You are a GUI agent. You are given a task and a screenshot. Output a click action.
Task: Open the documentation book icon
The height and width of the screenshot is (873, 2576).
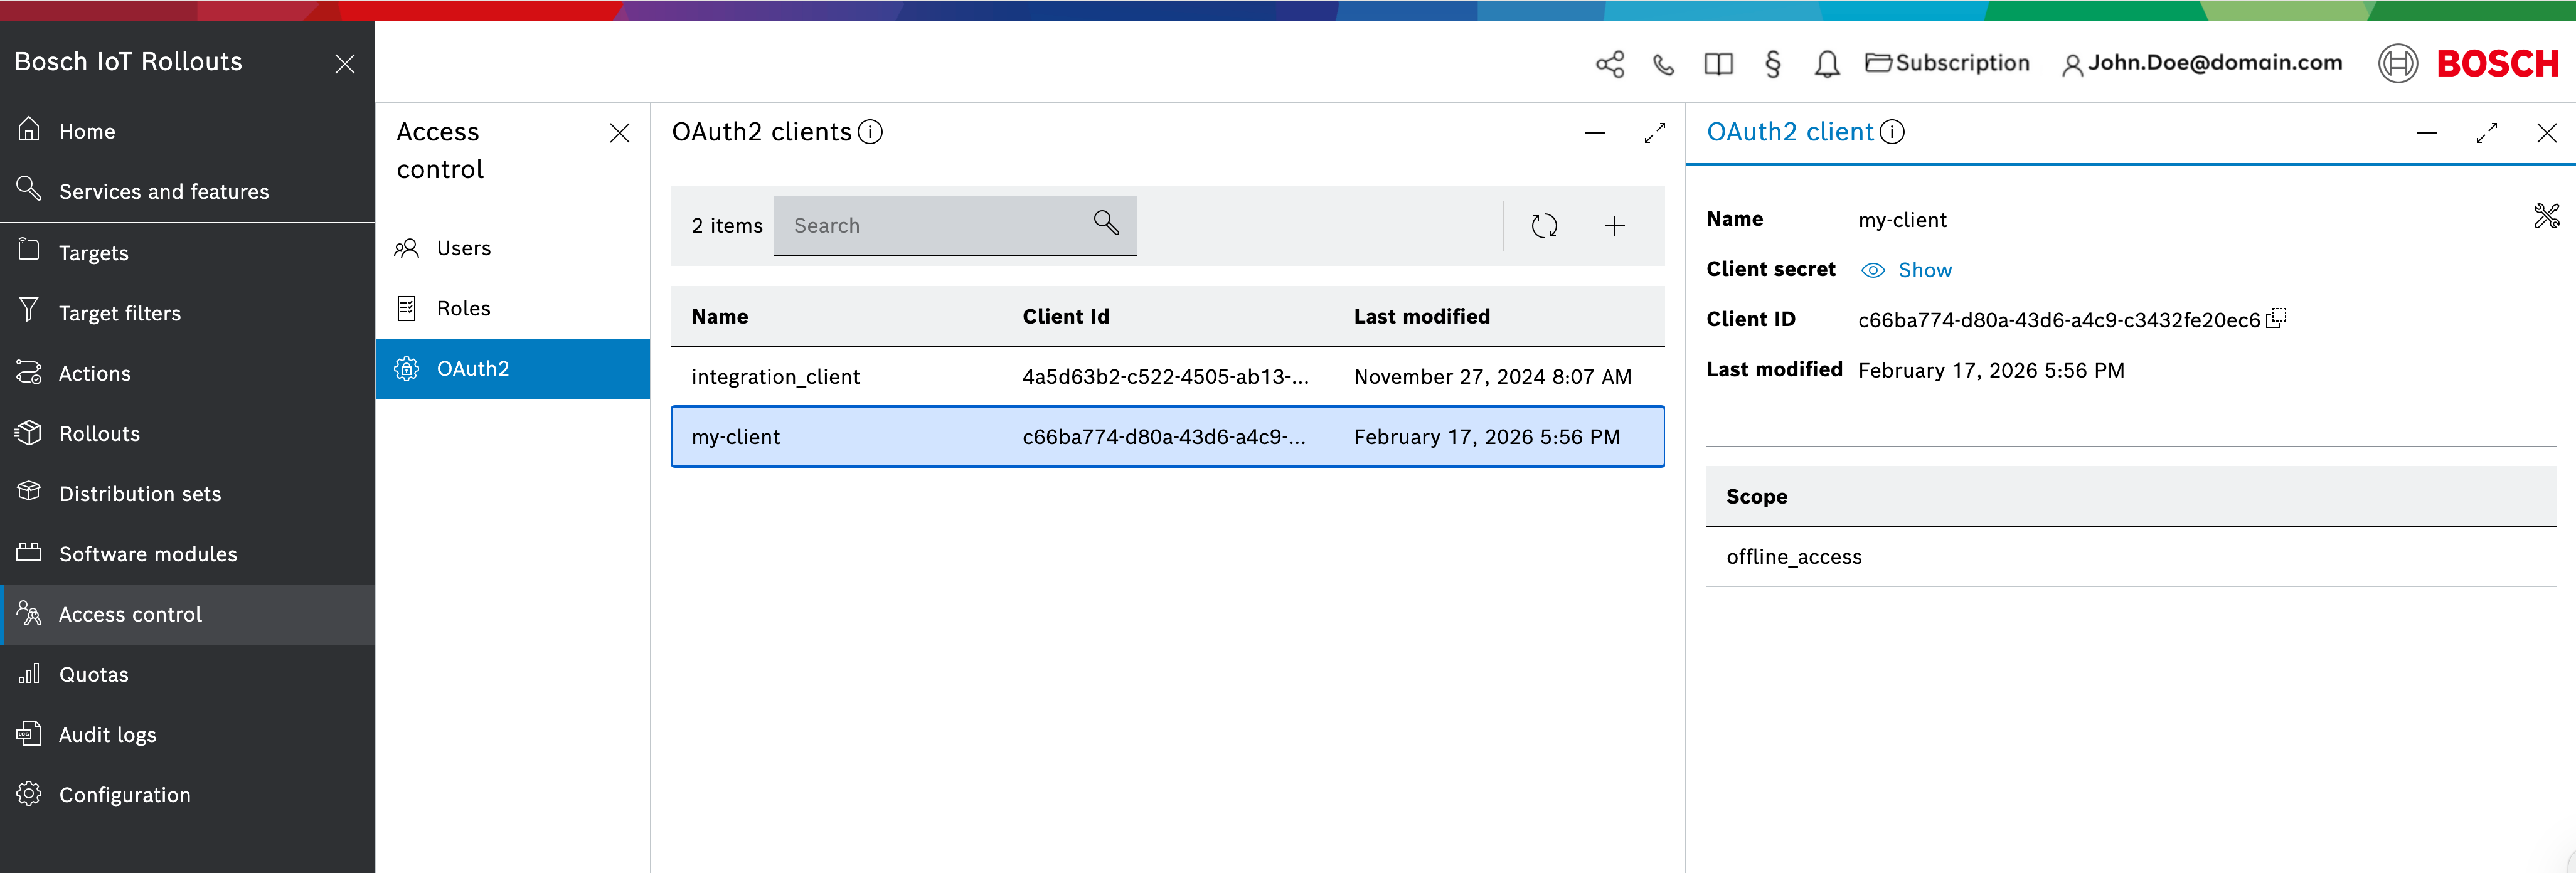tap(1718, 64)
